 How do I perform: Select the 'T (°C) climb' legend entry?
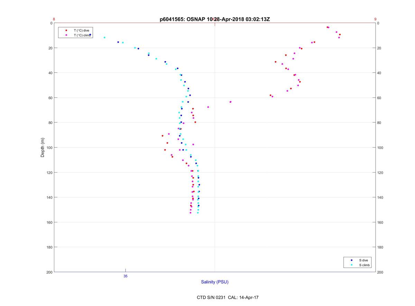(82, 35)
